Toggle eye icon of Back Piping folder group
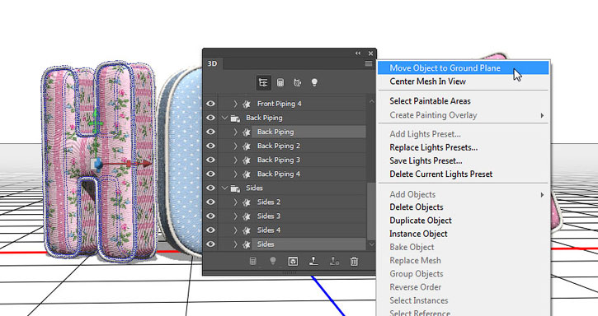The width and height of the screenshot is (598, 316). pyautogui.click(x=210, y=118)
